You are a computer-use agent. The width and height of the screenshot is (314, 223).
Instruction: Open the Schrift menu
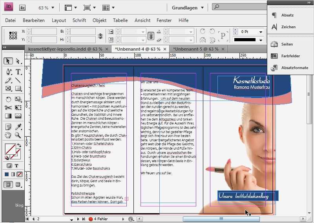tap(79, 20)
